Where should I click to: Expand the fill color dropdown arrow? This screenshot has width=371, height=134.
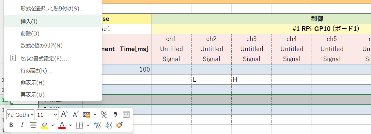coord(53,125)
